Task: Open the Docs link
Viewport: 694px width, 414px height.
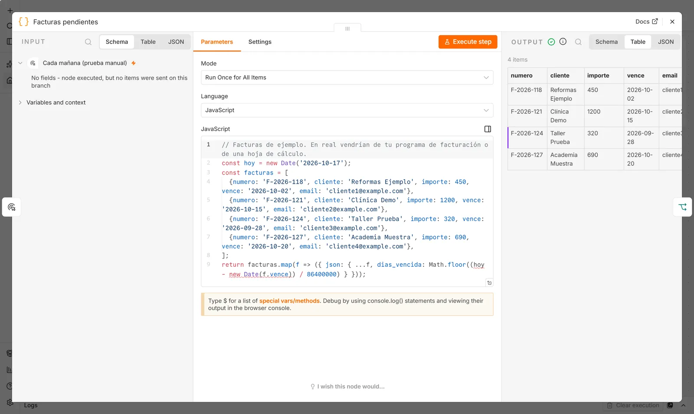Action: pyautogui.click(x=646, y=22)
